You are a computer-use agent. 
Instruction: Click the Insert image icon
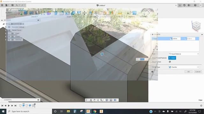[135, 13]
